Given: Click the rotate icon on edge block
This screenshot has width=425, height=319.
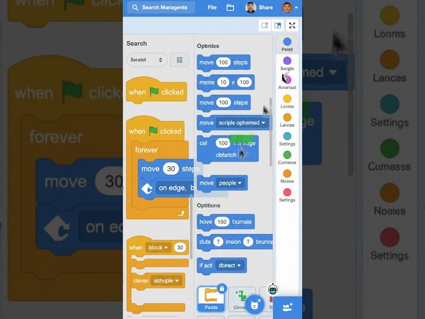Looking at the screenshot, I should pyautogui.click(x=147, y=189).
